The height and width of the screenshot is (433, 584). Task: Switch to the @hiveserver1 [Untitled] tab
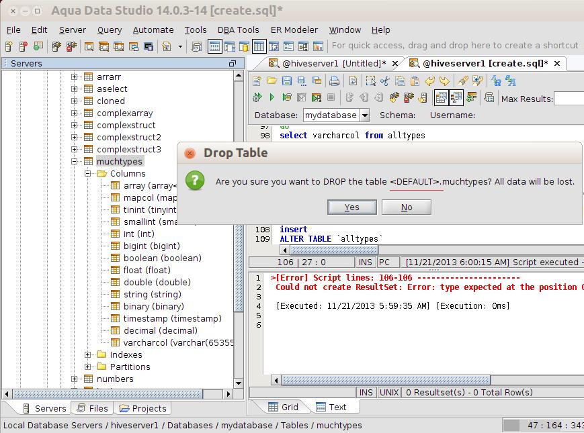334,64
